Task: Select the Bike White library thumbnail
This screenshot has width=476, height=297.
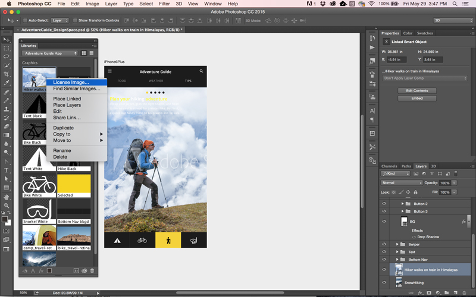Action: pos(39,186)
